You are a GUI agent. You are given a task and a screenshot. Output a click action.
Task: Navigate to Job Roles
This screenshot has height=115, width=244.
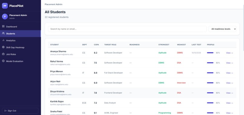pyautogui.click(x=20, y=54)
